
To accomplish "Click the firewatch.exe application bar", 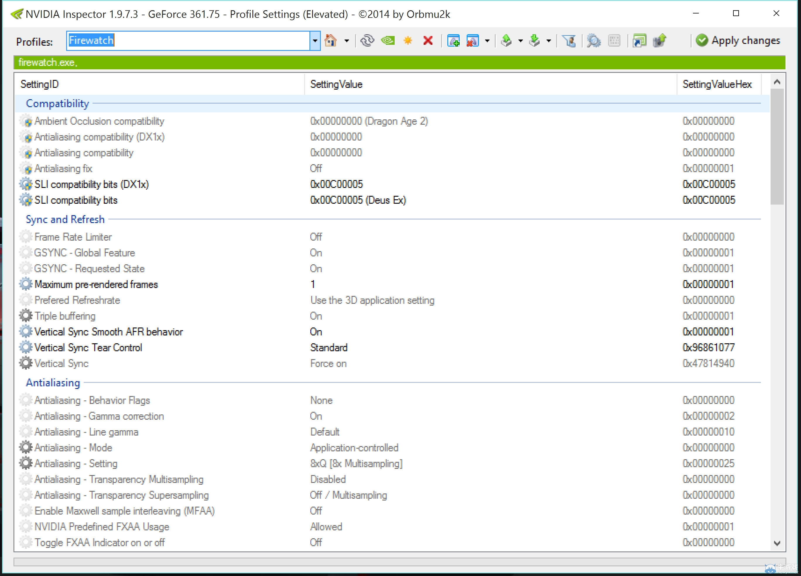I will (x=399, y=63).
